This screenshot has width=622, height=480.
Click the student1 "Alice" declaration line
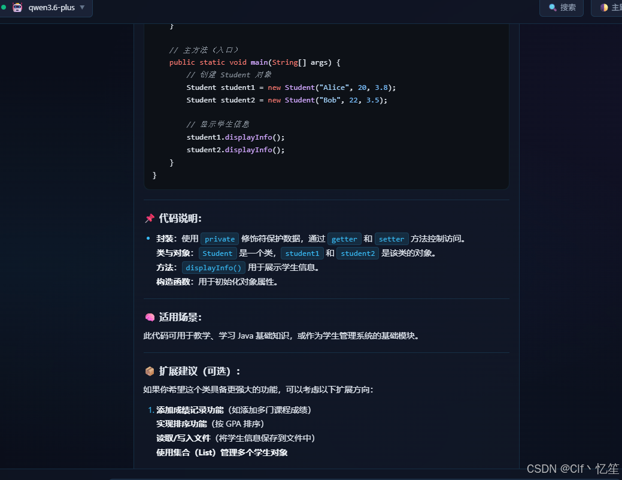(291, 87)
